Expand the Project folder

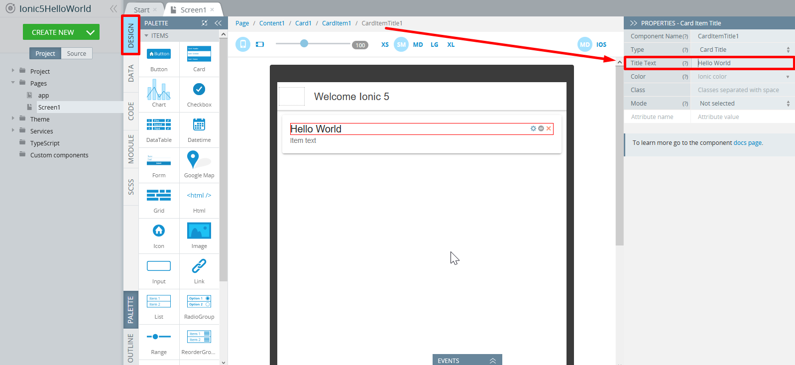pyautogui.click(x=13, y=71)
